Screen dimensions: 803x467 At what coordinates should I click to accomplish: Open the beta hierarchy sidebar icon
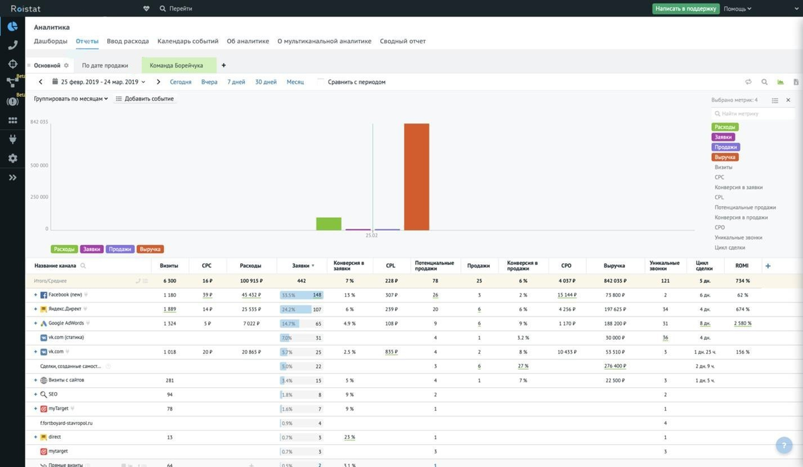click(x=12, y=82)
